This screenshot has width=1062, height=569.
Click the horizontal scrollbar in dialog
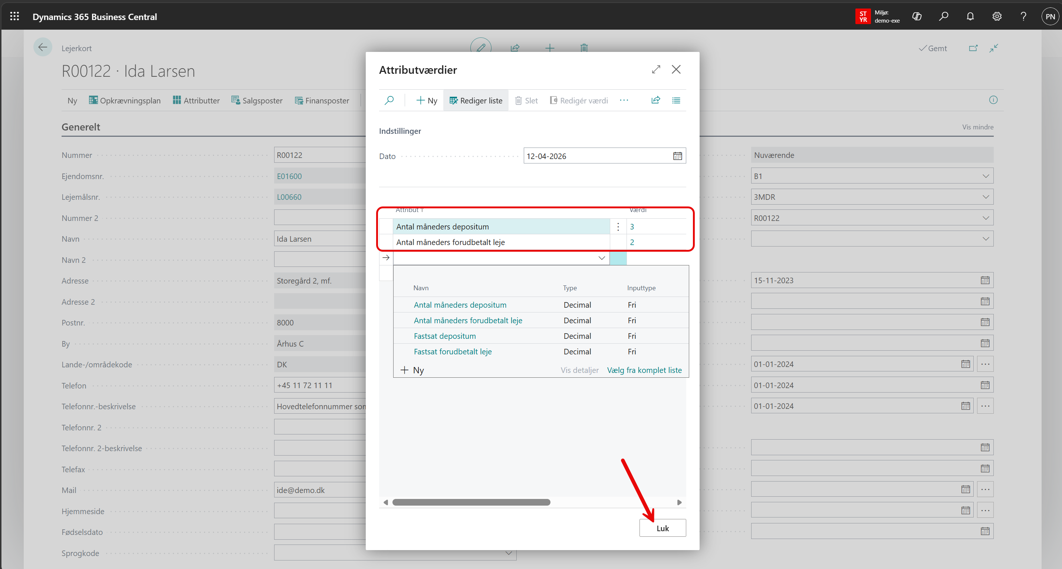click(471, 502)
